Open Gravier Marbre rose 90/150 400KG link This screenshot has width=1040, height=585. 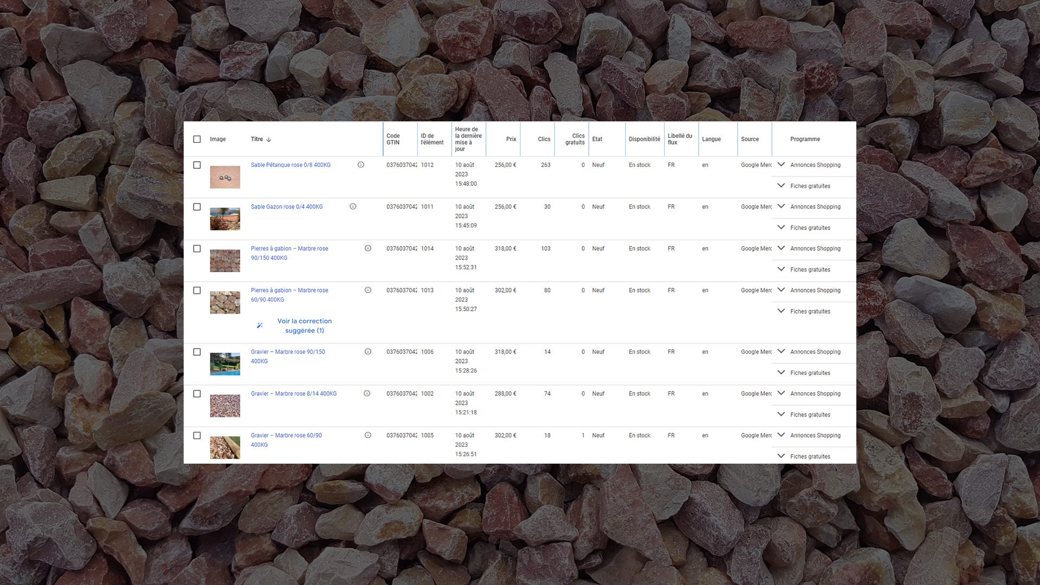288,356
